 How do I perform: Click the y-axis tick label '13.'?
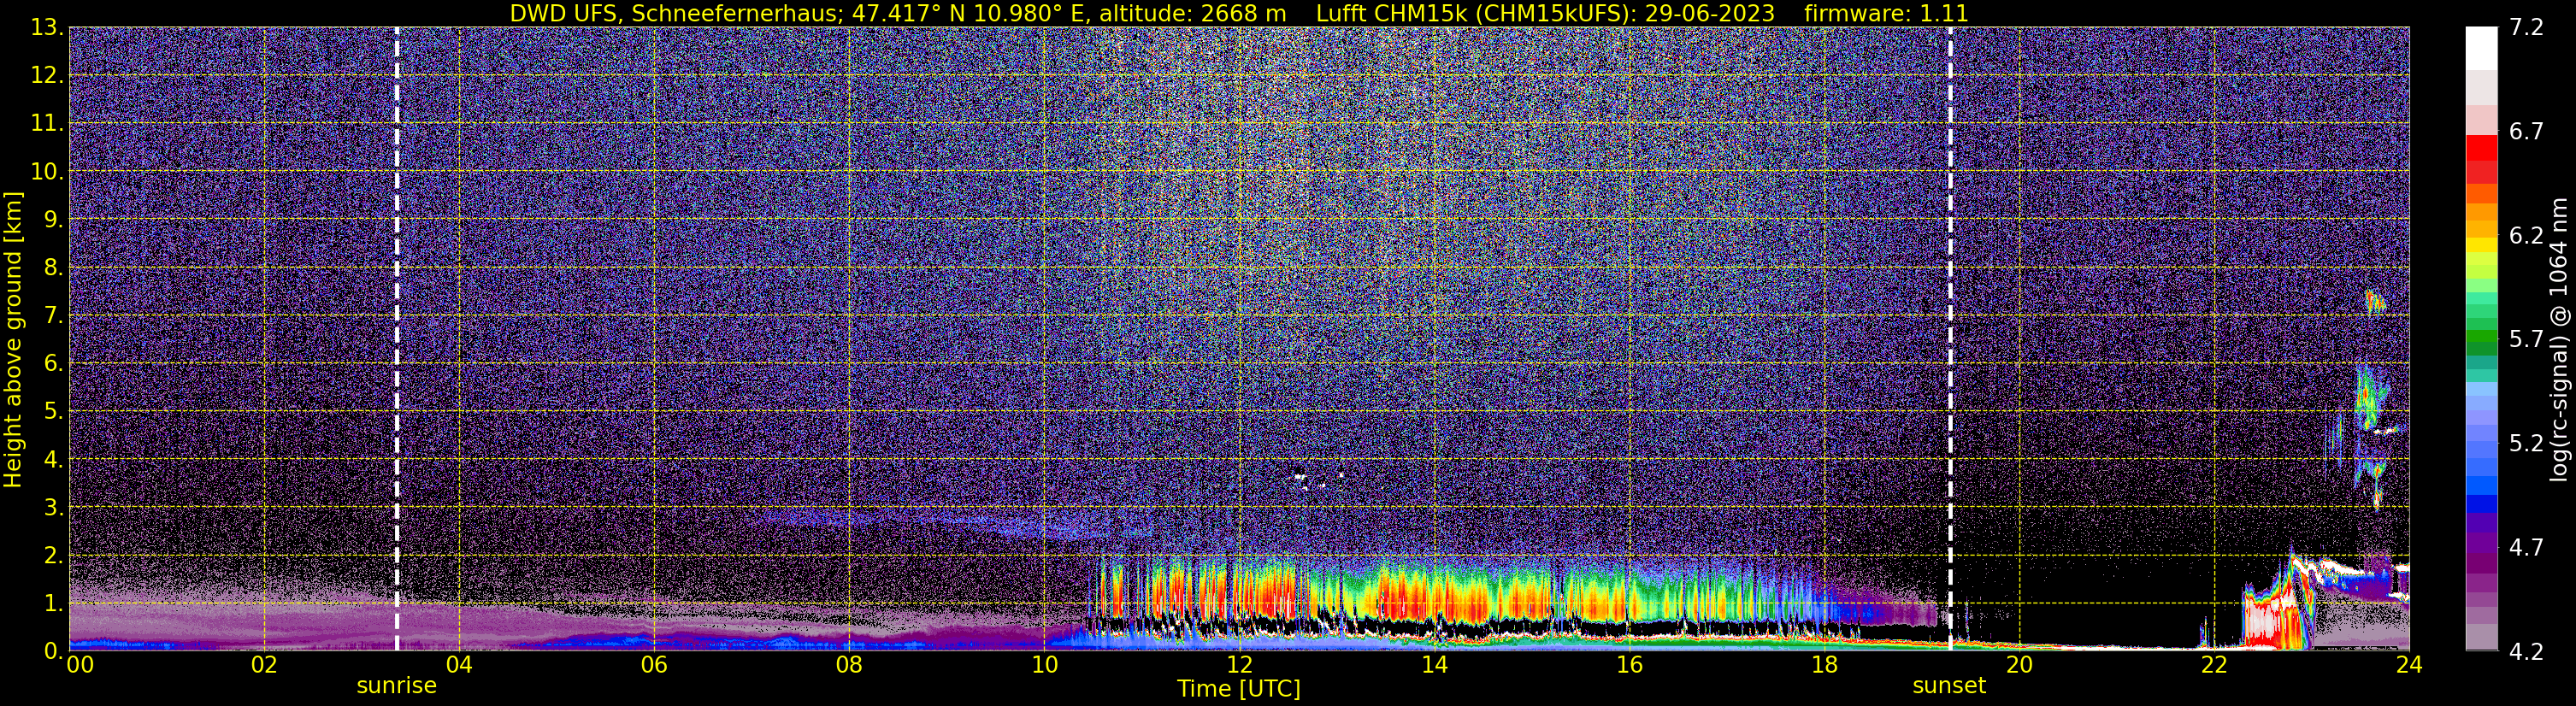(47, 28)
